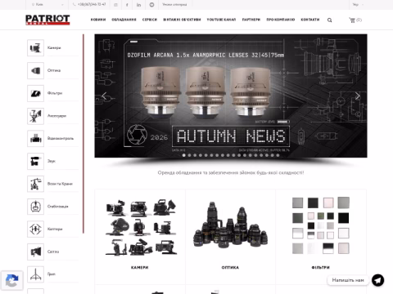This screenshot has height=294, width=393.
Task: Open the Autumn News DZOFilm banner
Action: [x=231, y=96]
